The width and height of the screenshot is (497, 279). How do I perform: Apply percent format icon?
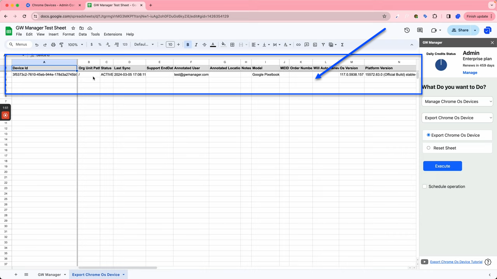[x=100, y=45]
